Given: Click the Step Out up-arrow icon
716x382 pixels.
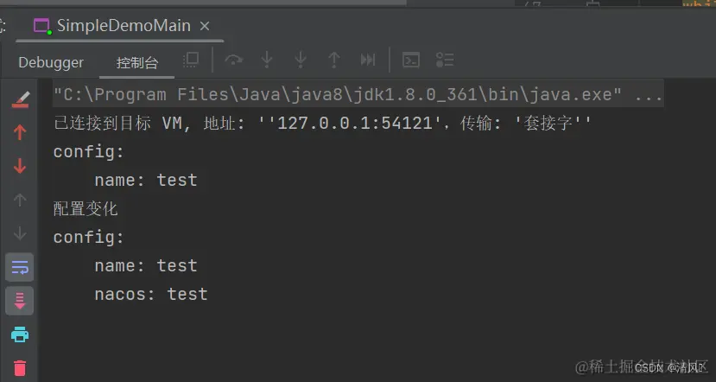Looking at the screenshot, I should click(x=333, y=60).
